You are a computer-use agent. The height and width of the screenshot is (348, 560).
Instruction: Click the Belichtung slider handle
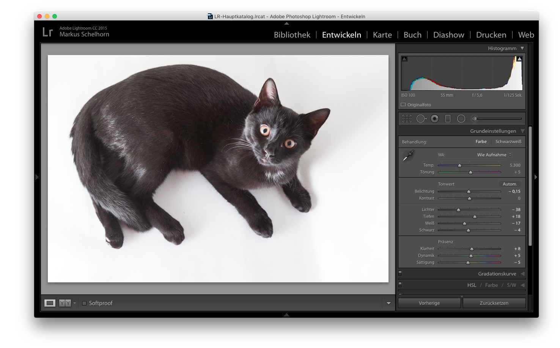pos(469,192)
